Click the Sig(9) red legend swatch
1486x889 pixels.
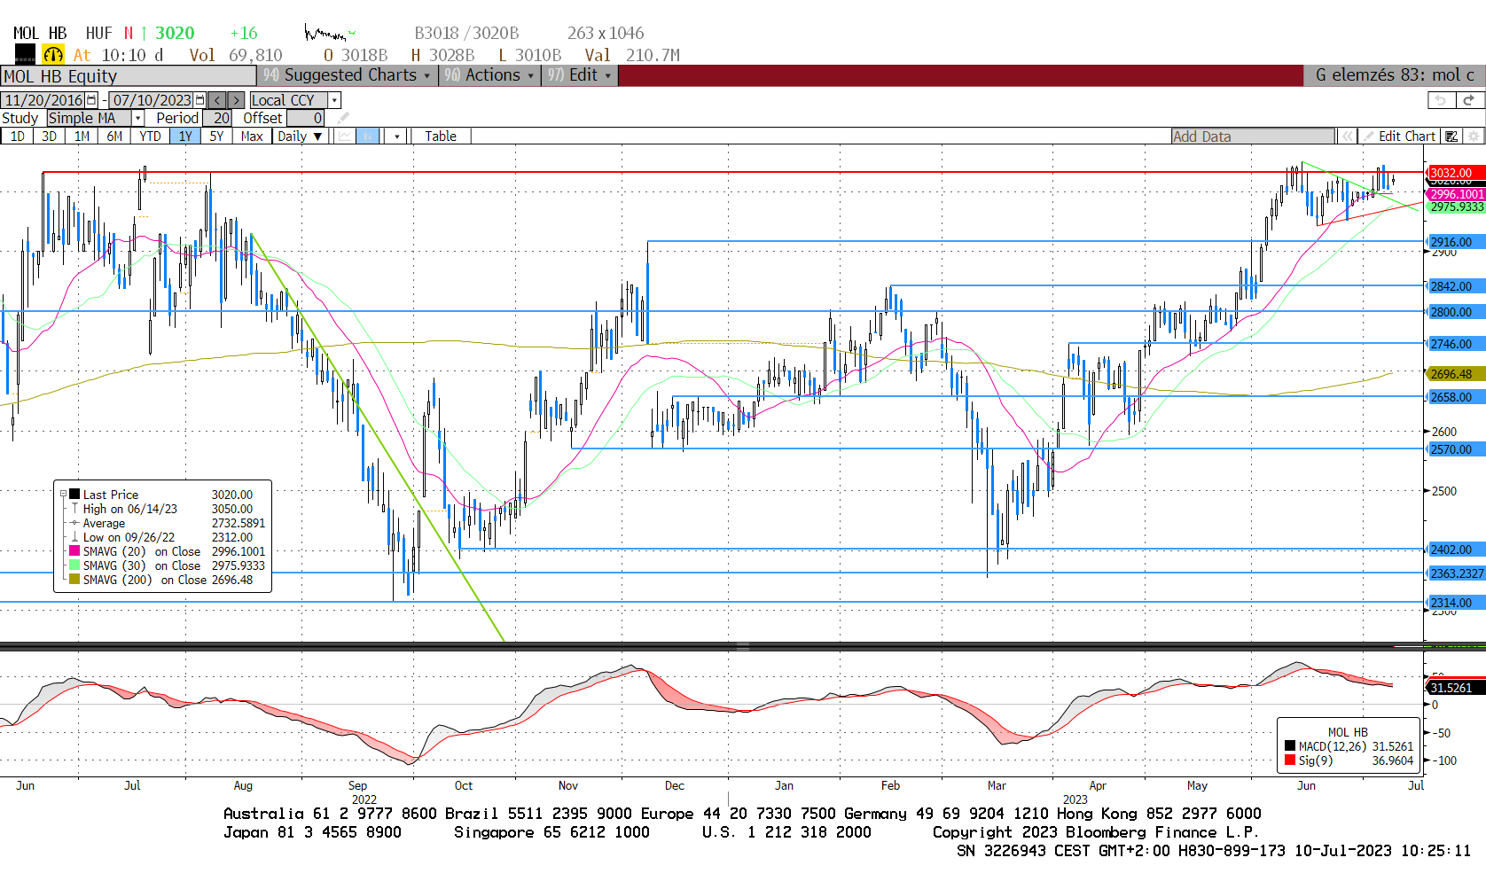click(x=1290, y=760)
